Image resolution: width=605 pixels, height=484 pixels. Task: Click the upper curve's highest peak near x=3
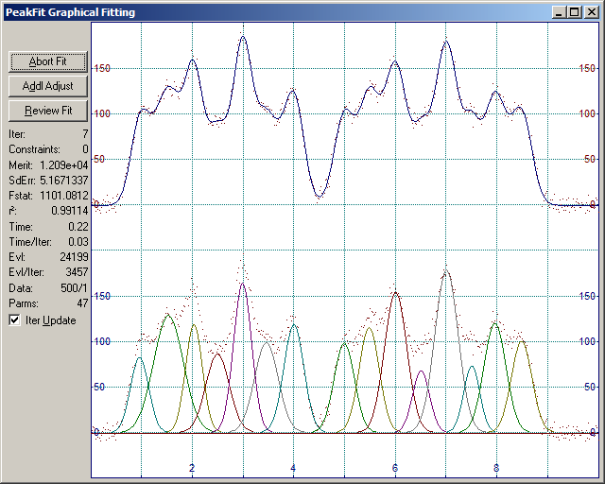(243, 38)
